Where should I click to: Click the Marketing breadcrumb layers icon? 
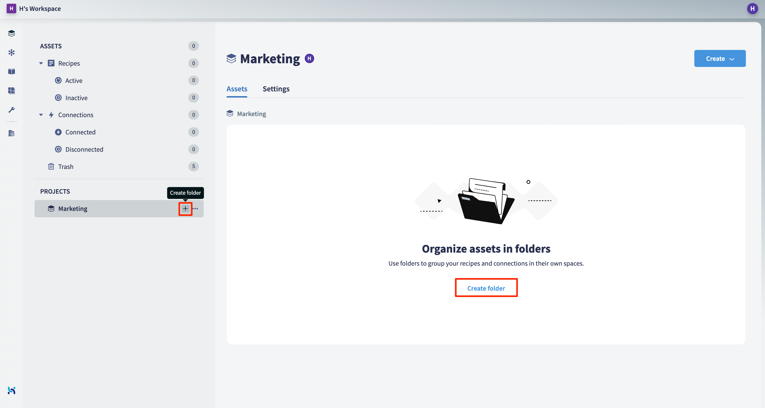pos(230,113)
